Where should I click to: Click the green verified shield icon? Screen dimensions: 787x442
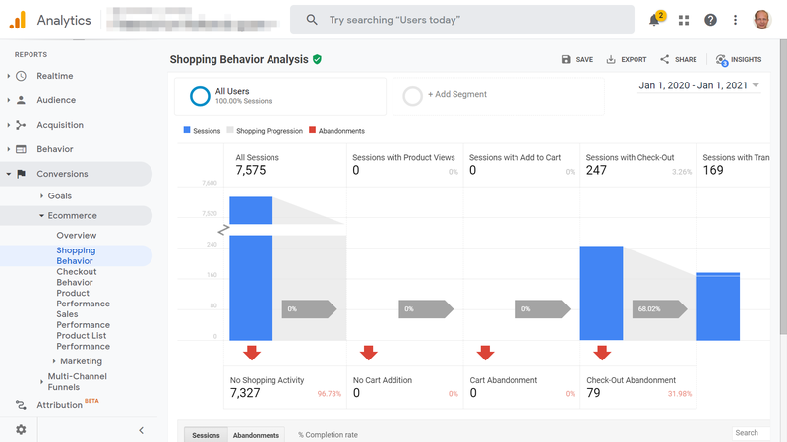(317, 59)
